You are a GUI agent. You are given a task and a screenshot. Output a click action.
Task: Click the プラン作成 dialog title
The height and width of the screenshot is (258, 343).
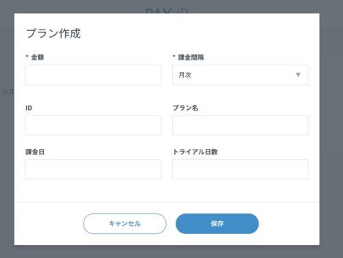point(54,34)
